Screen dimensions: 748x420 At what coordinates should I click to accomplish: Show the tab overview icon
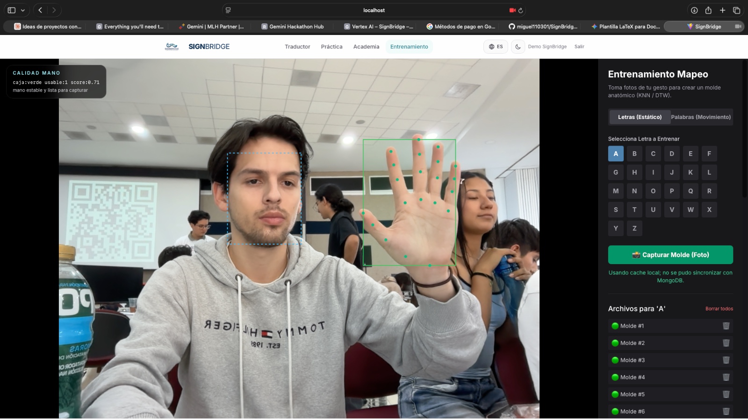pos(736,10)
